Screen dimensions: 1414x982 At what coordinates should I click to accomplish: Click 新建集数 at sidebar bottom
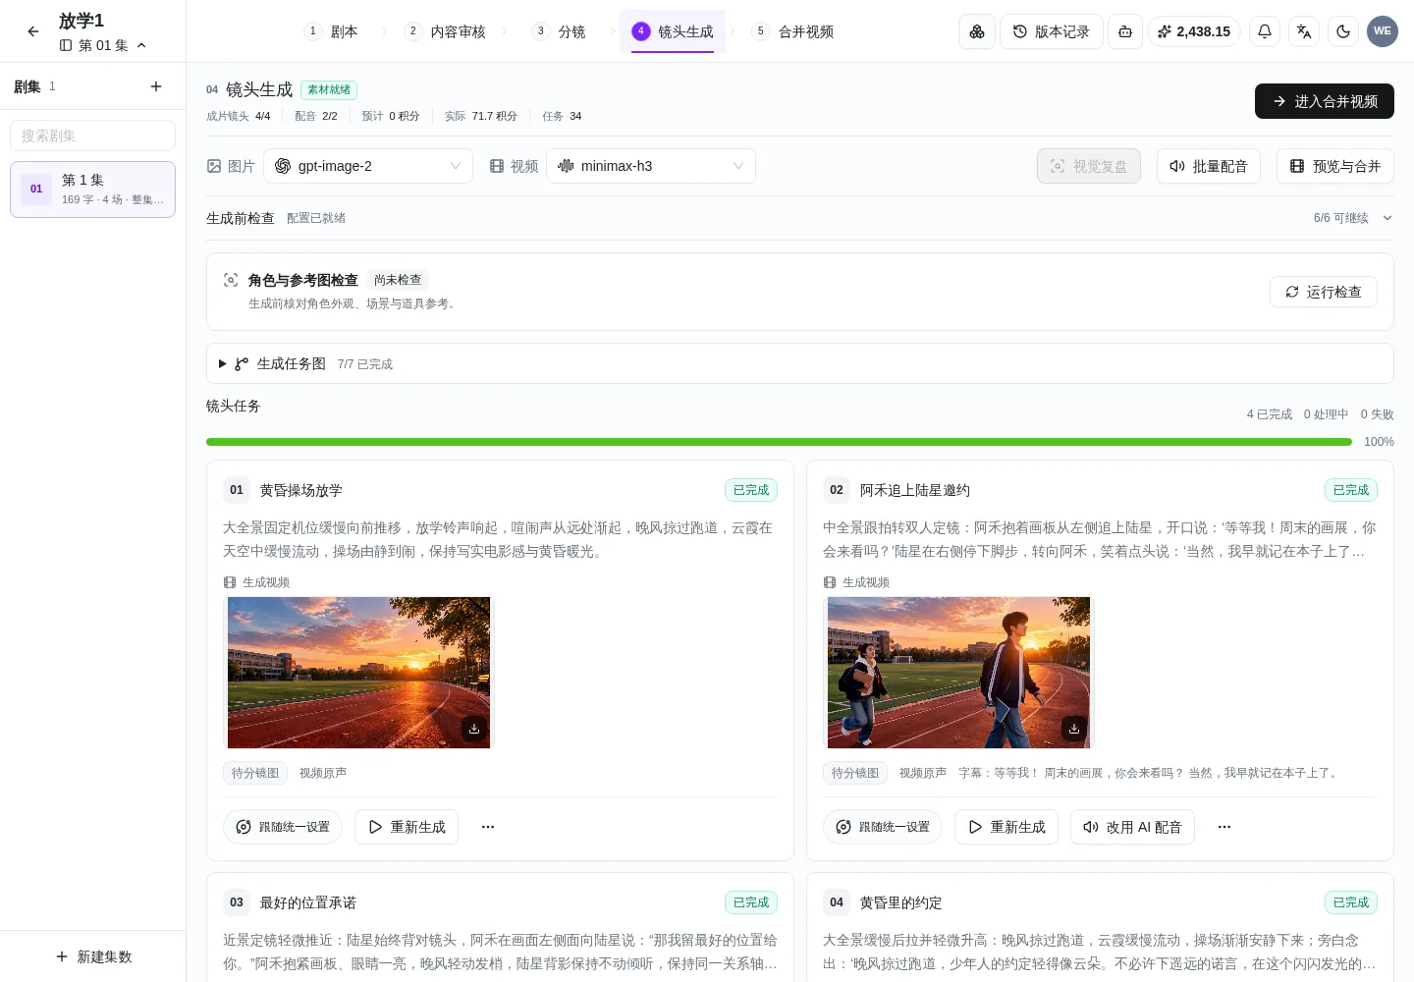(x=93, y=956)
